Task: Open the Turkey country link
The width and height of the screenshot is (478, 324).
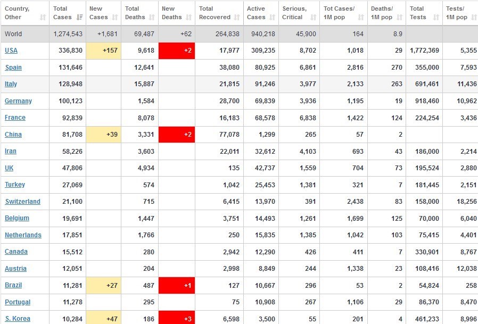Action: 14,185
